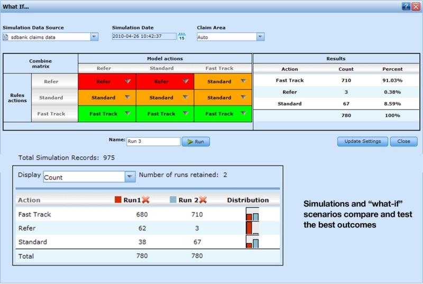Screen dimensions: 423x284
Task: Click the blue Run 2 color swatch
Action: point(173,199)
